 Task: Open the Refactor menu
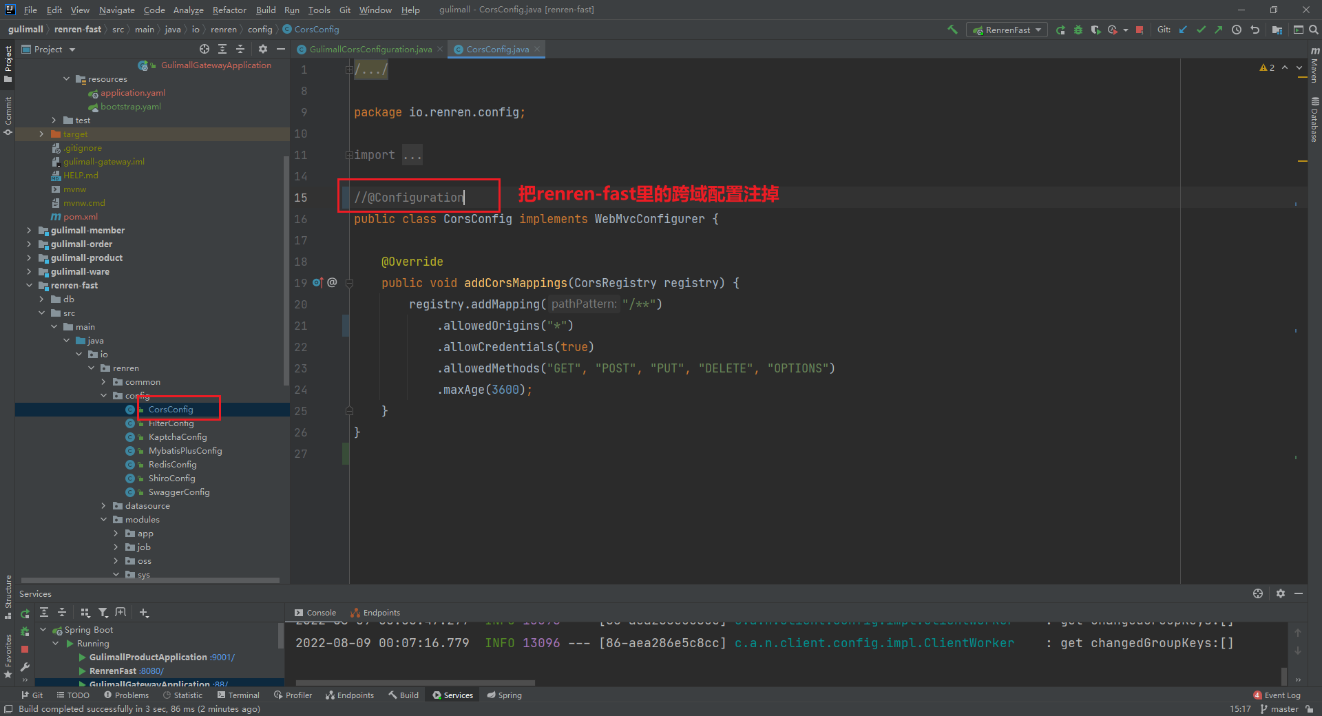pos(229,10)
